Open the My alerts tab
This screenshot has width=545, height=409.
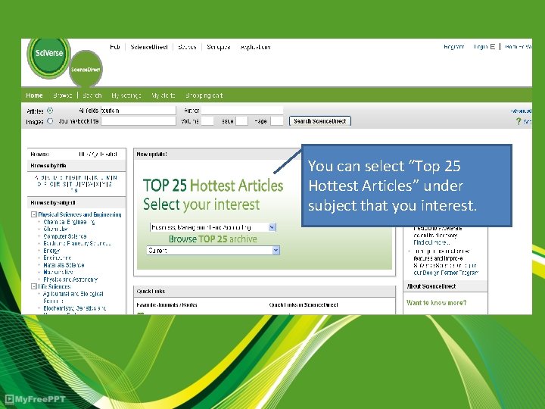(163, 95)
